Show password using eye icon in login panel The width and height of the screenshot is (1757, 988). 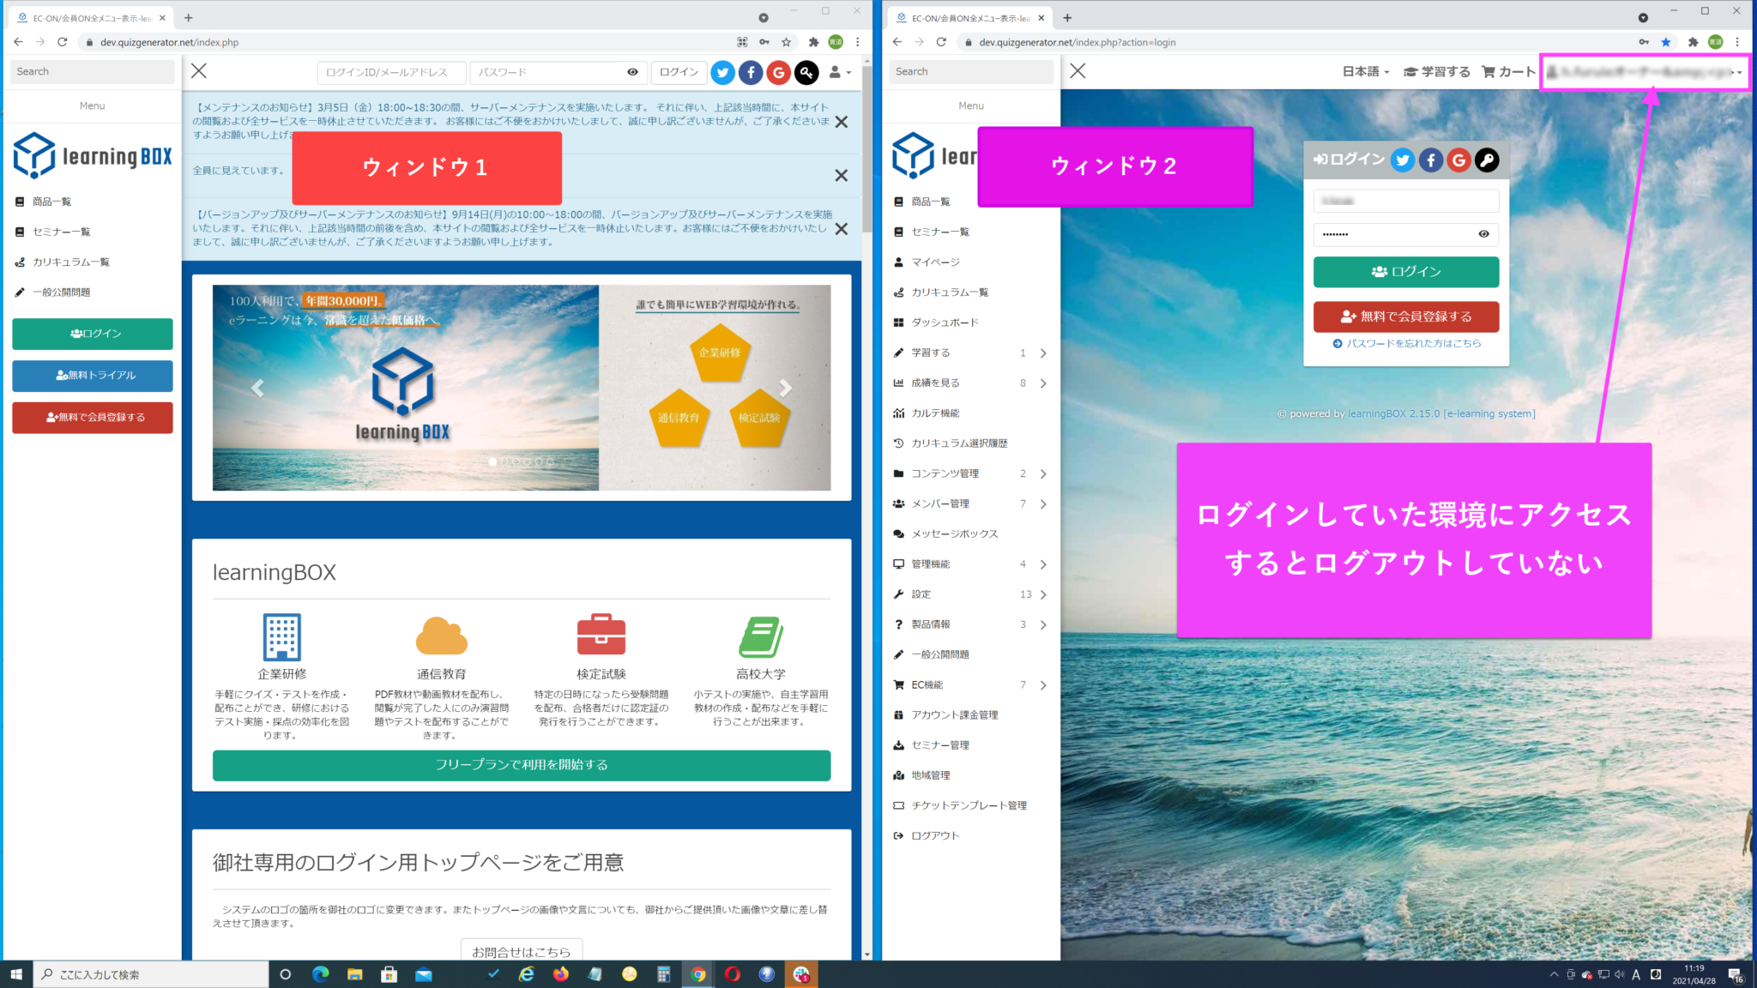1483,234
